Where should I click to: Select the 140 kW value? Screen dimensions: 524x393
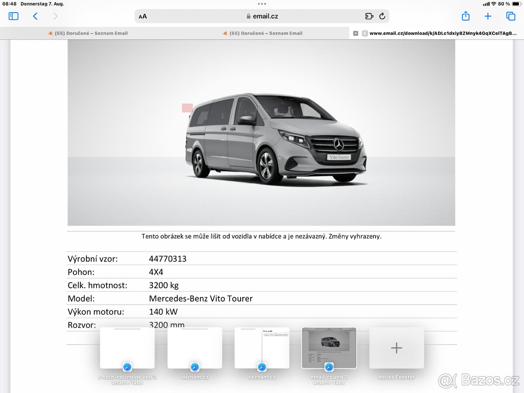point(163,312)
